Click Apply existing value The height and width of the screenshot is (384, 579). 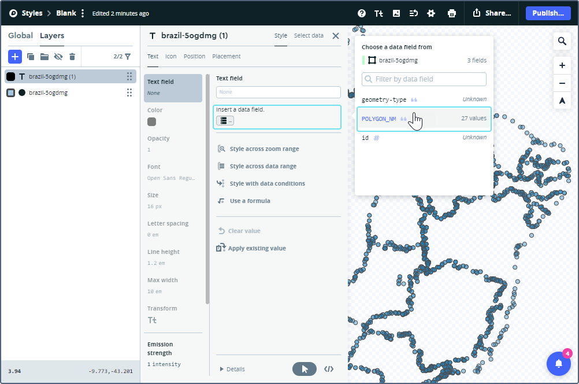(257, 248)
